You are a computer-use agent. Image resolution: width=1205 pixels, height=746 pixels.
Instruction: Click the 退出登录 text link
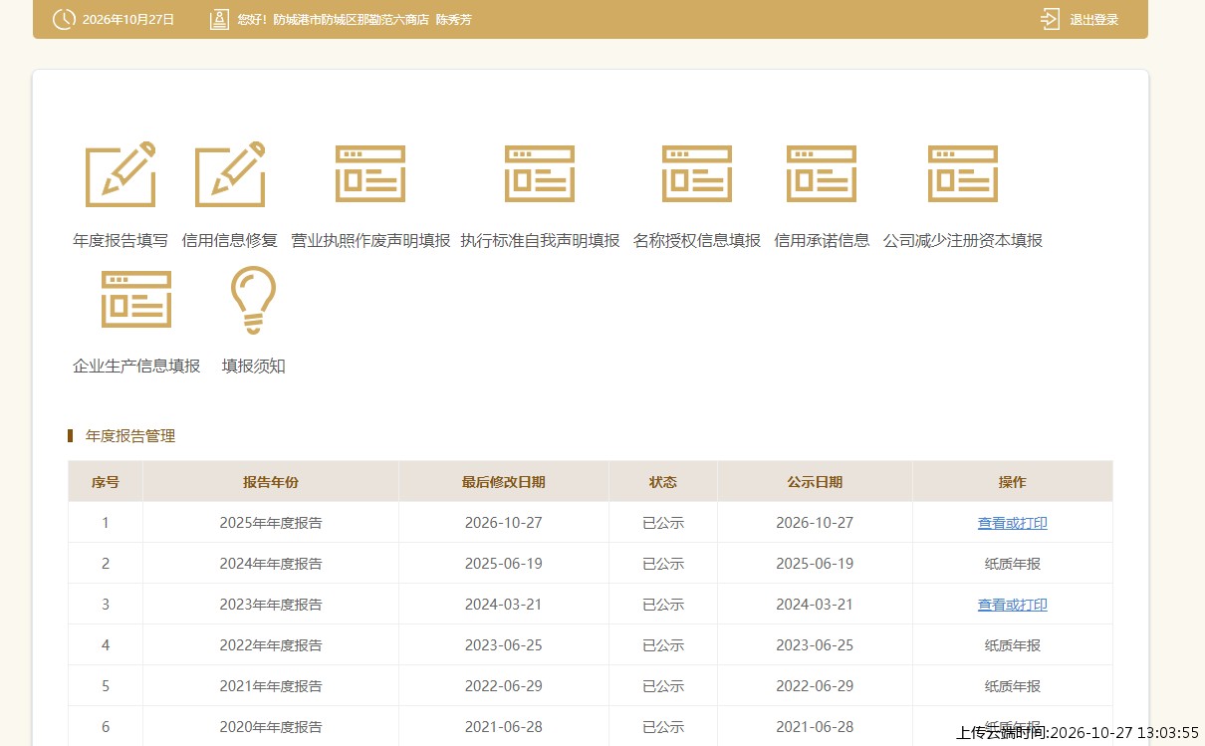click(x=1094, y=20)
